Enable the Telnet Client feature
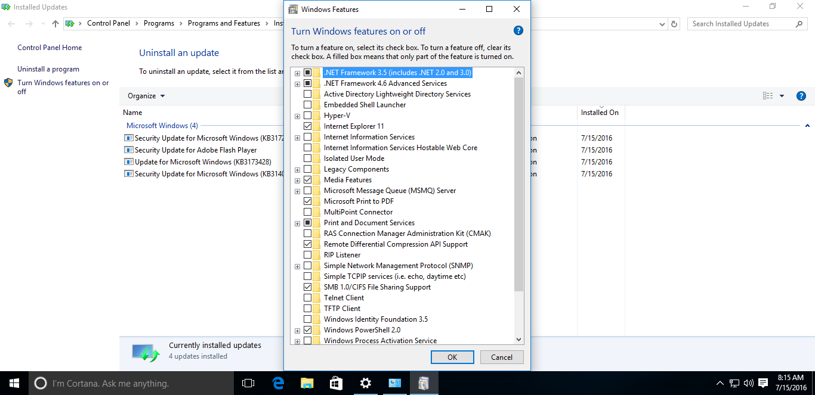815x395 pixels. [308, 297]
